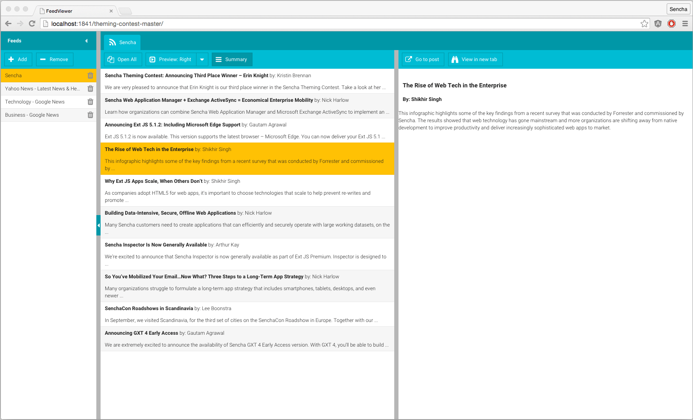
Task: Click Preview: Right button
Action: (x=171, y=59)
